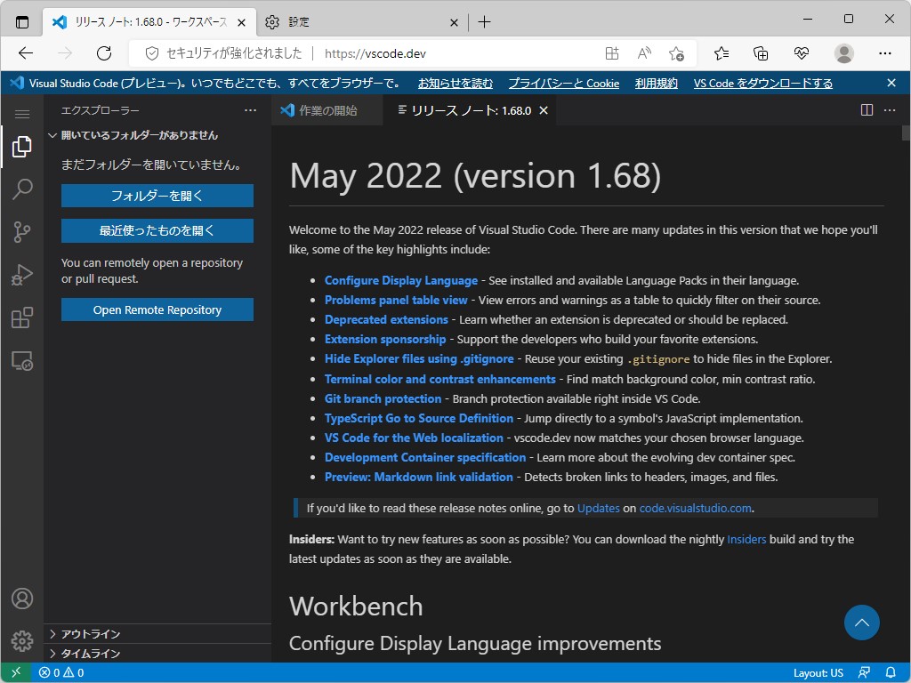The image size is (911, 683).
Task: Click the scroll-to-top circle button
Action: pyautogui.click(x=861, y=623)
